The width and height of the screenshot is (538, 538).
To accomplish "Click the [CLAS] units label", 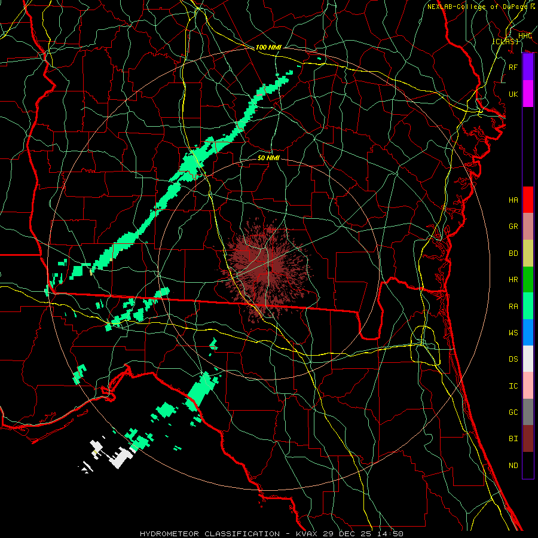I will point(505,41).
